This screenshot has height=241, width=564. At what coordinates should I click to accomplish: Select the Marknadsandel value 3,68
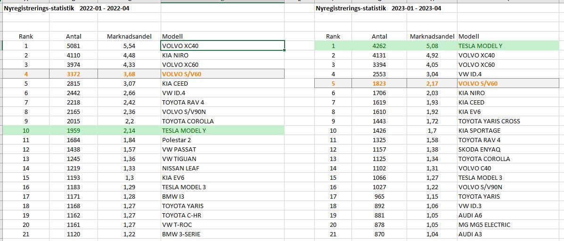(129, 74)
